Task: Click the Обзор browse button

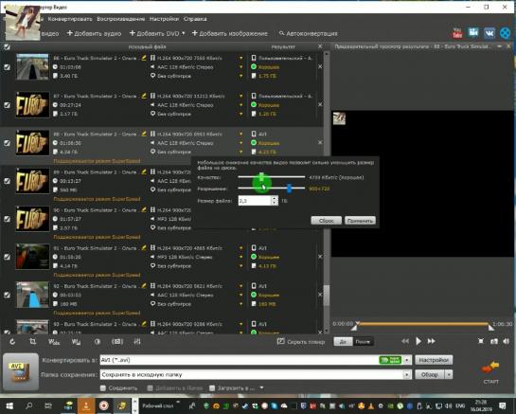Action: coord(430,374)
